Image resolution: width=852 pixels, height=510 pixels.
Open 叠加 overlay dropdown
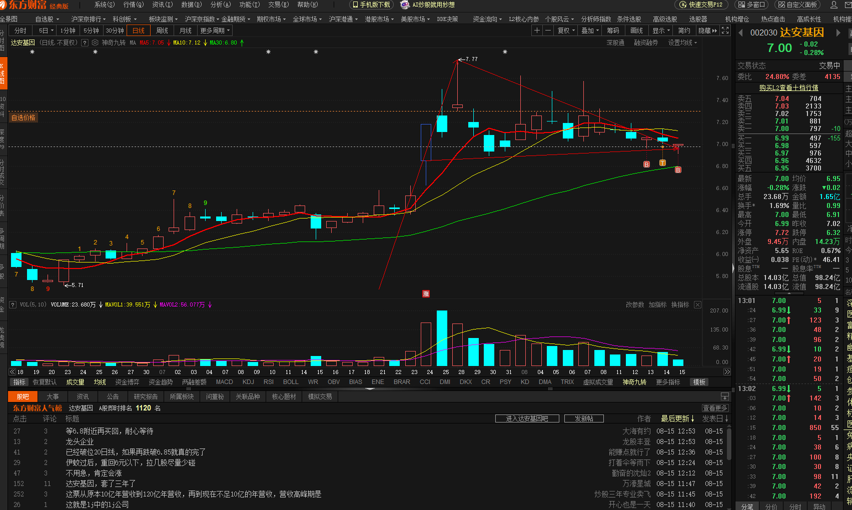pos(590,30)
